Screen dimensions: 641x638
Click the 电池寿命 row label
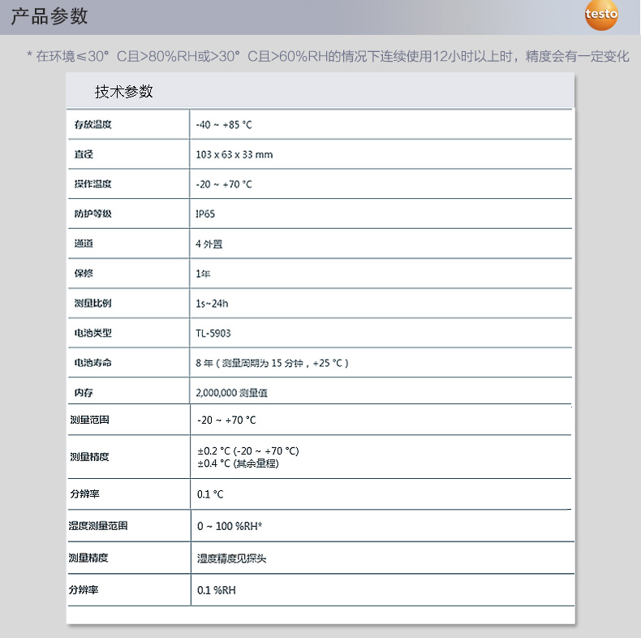(92, 363)
